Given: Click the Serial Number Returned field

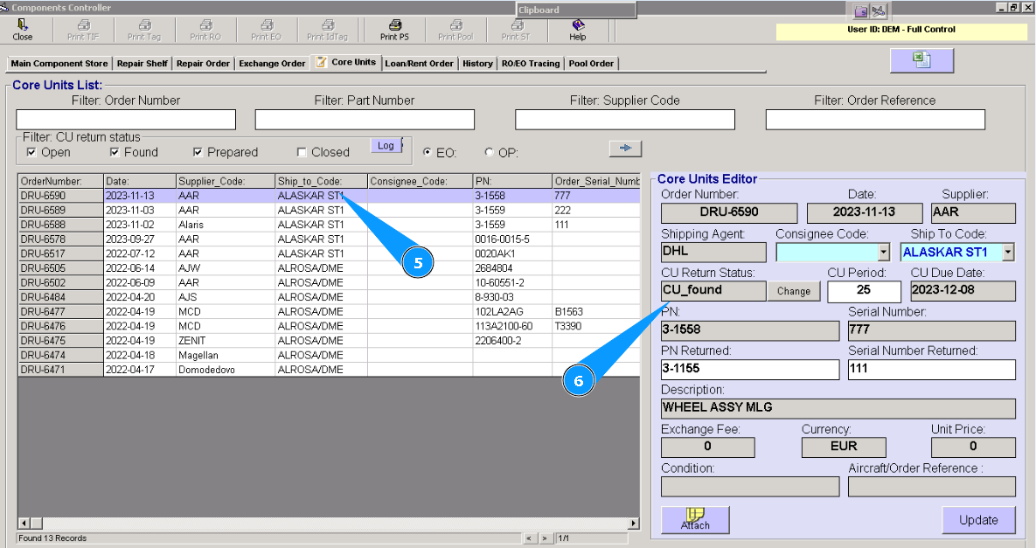Looking at the screenshot, I should click(x=932, y=369).
